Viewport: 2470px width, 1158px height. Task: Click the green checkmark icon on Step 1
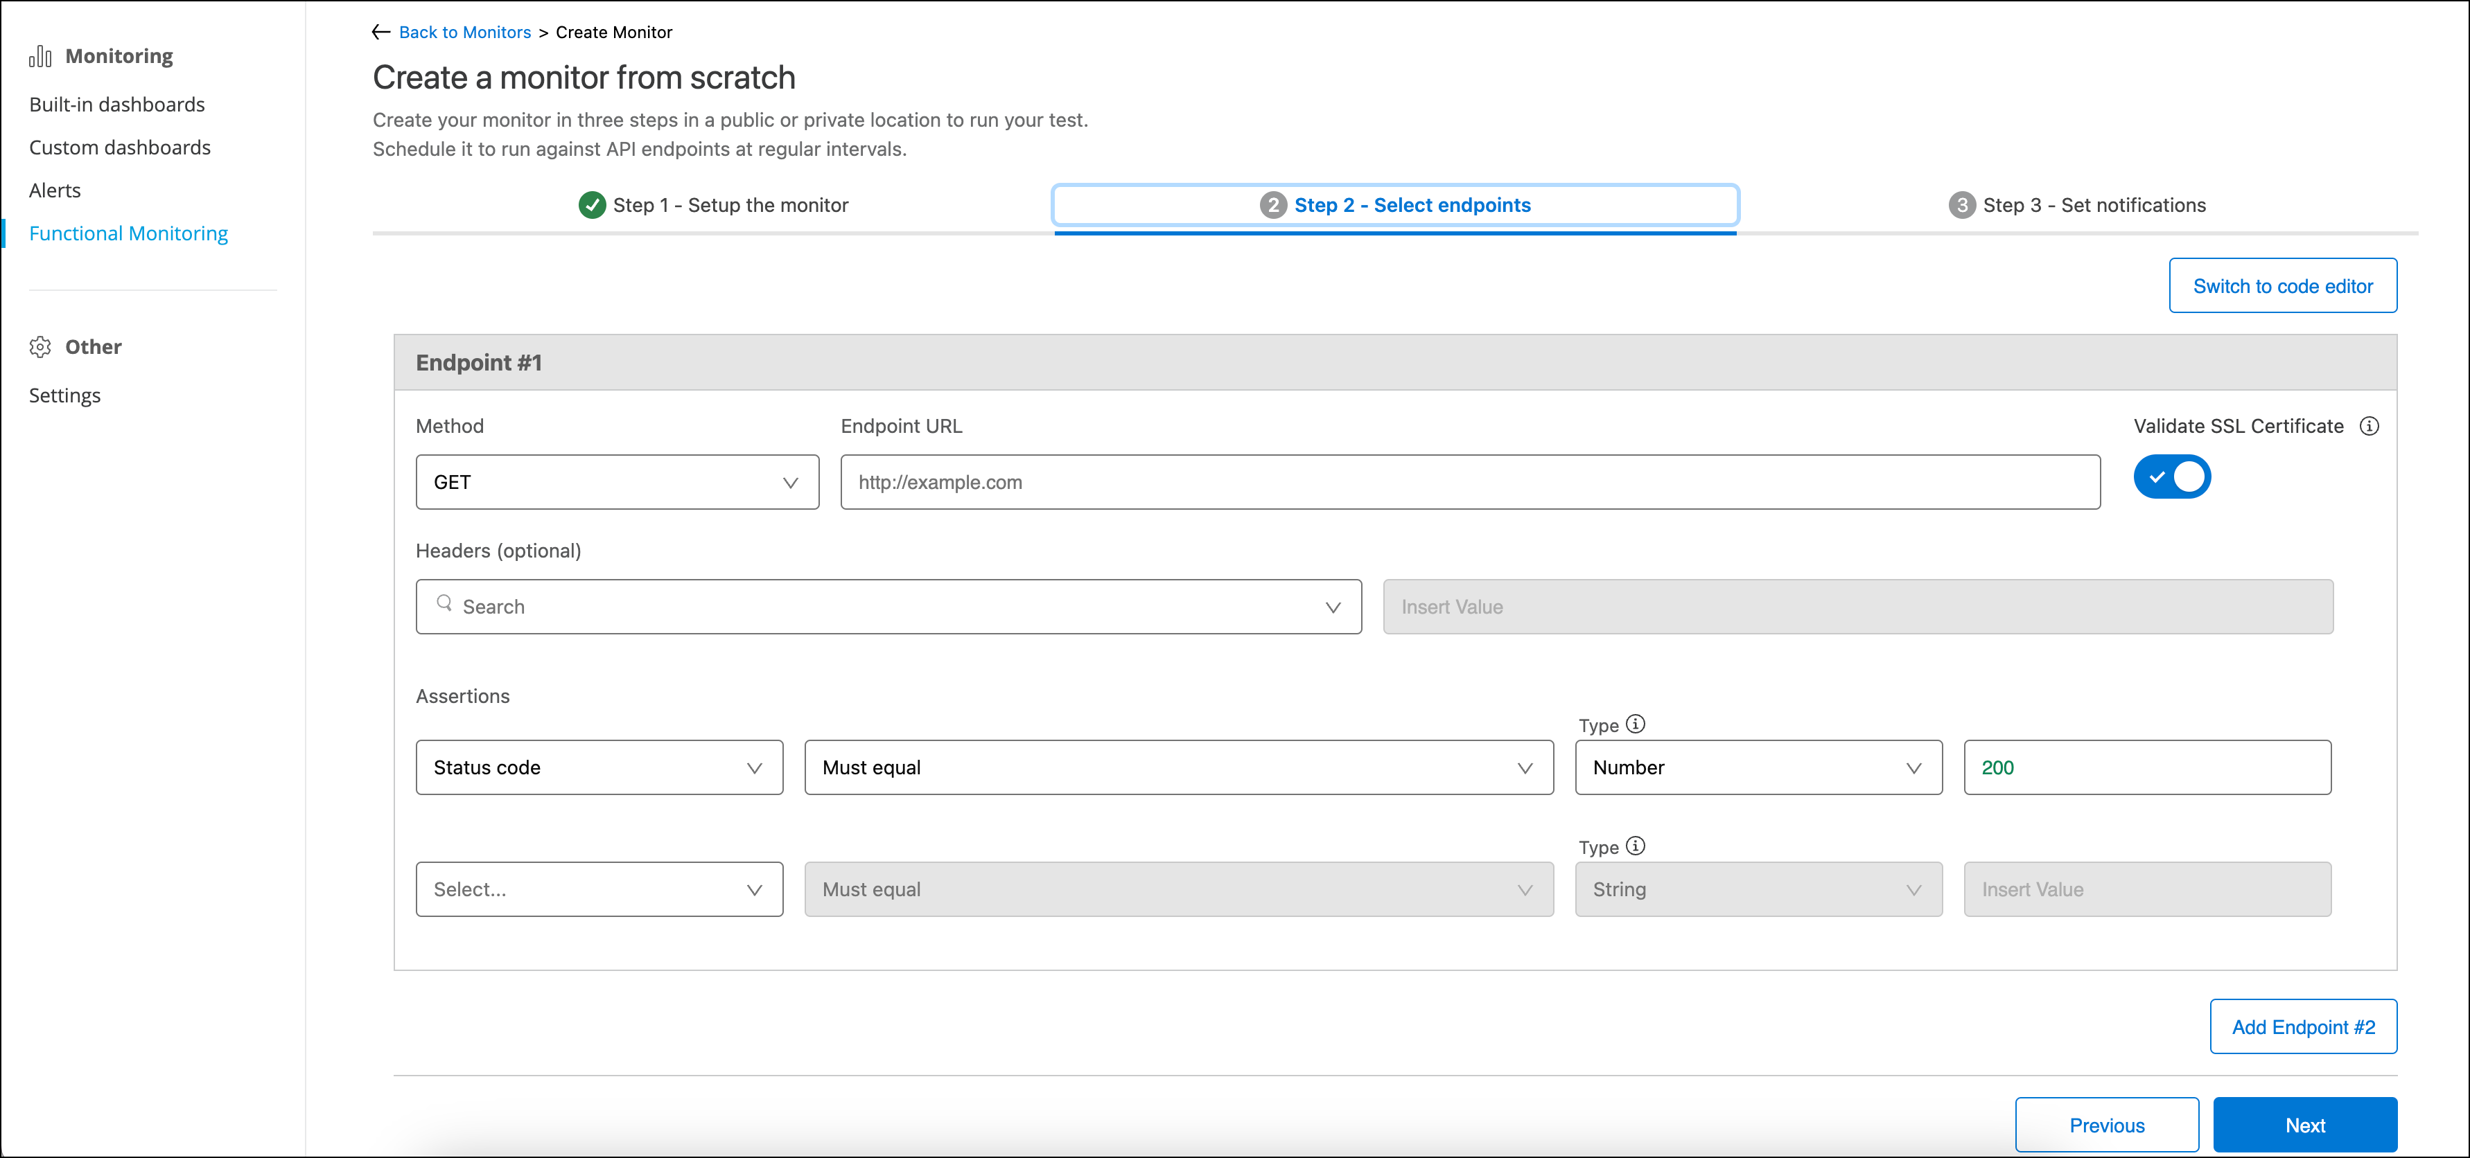coord(592,205)
